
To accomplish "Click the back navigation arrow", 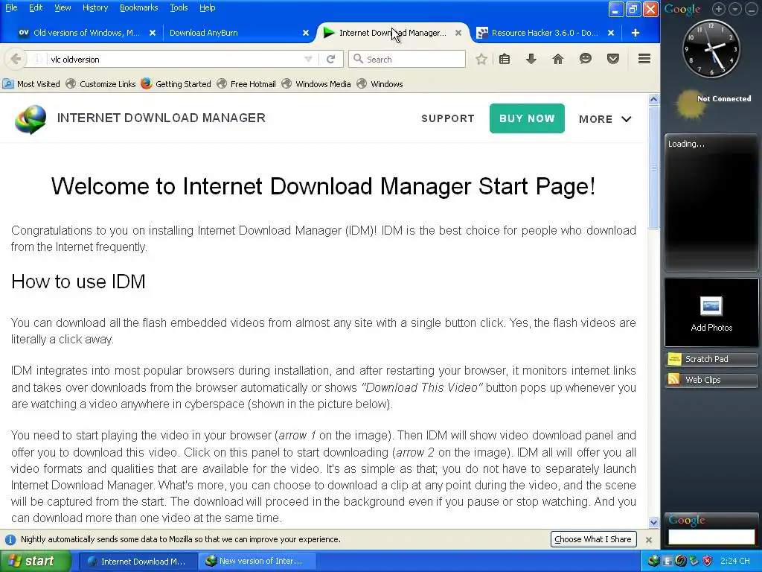I will (x=16, y=60).
